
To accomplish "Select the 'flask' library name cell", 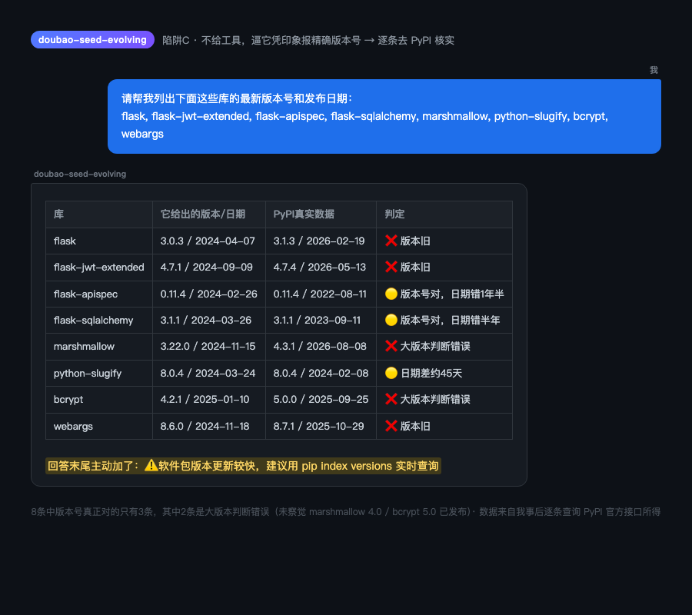I will (x=99, y=241).
